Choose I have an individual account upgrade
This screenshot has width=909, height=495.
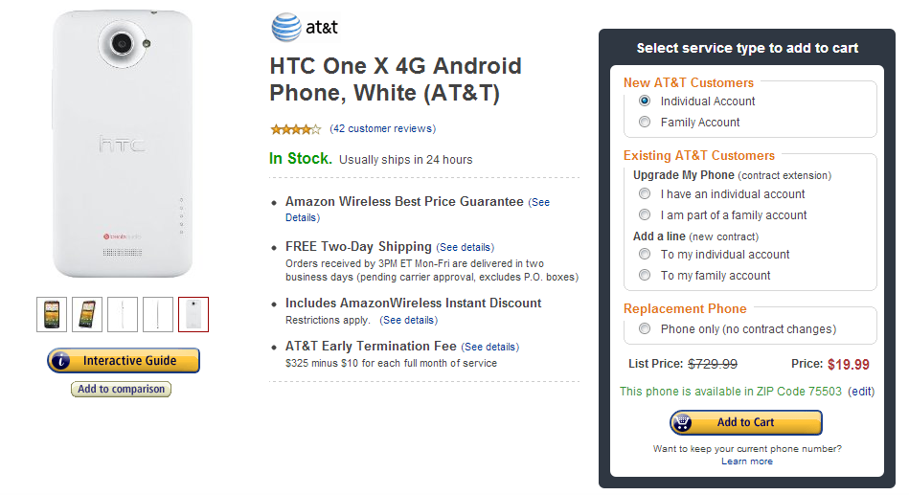pyautogui.click(x=644, y=193)
